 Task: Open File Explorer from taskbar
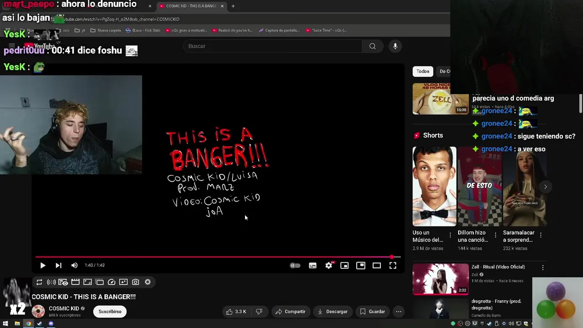pyautogui.click(x=17, y=323)
